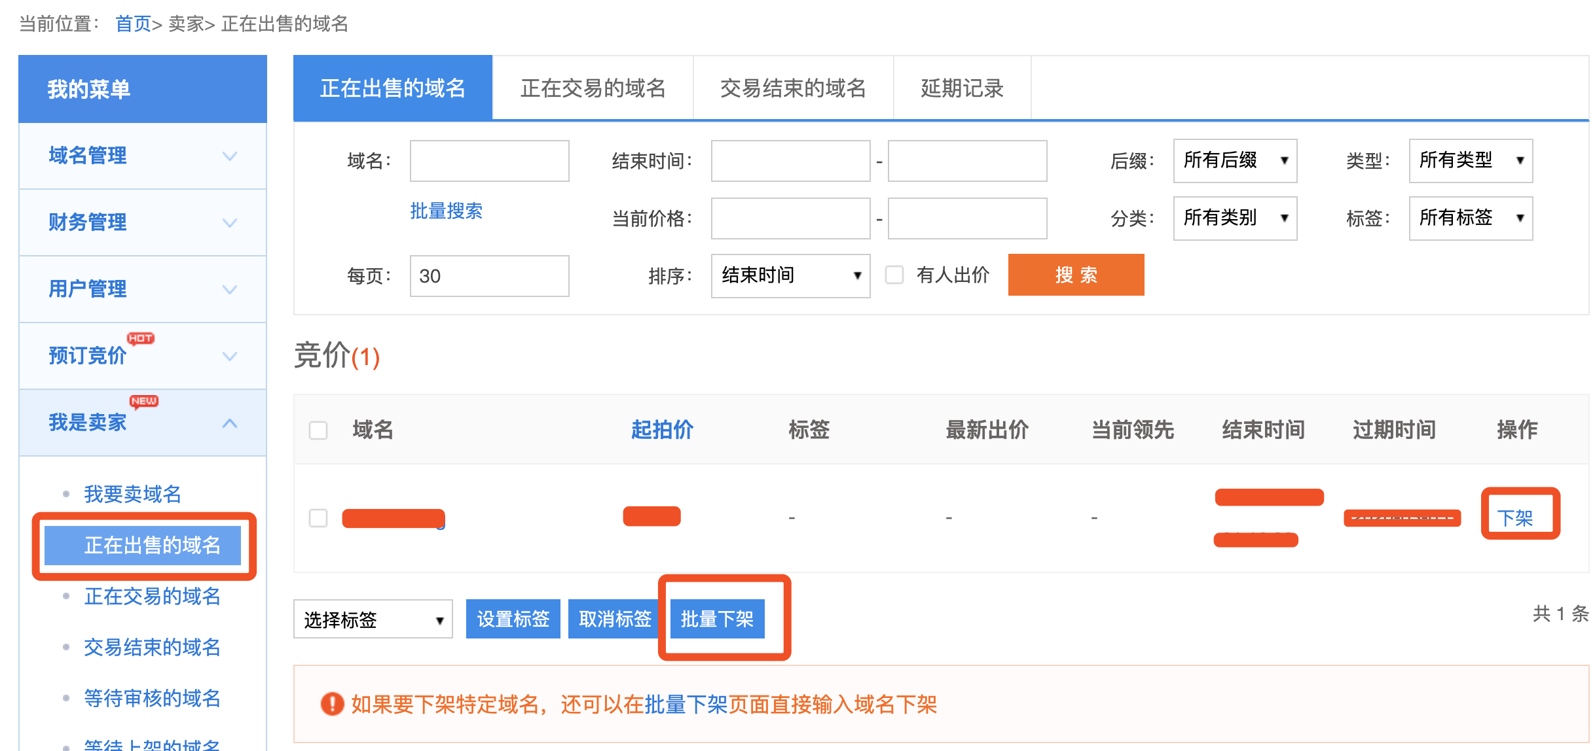
Task: Click inside the 域名 search input field
Action: click(489, 160)
